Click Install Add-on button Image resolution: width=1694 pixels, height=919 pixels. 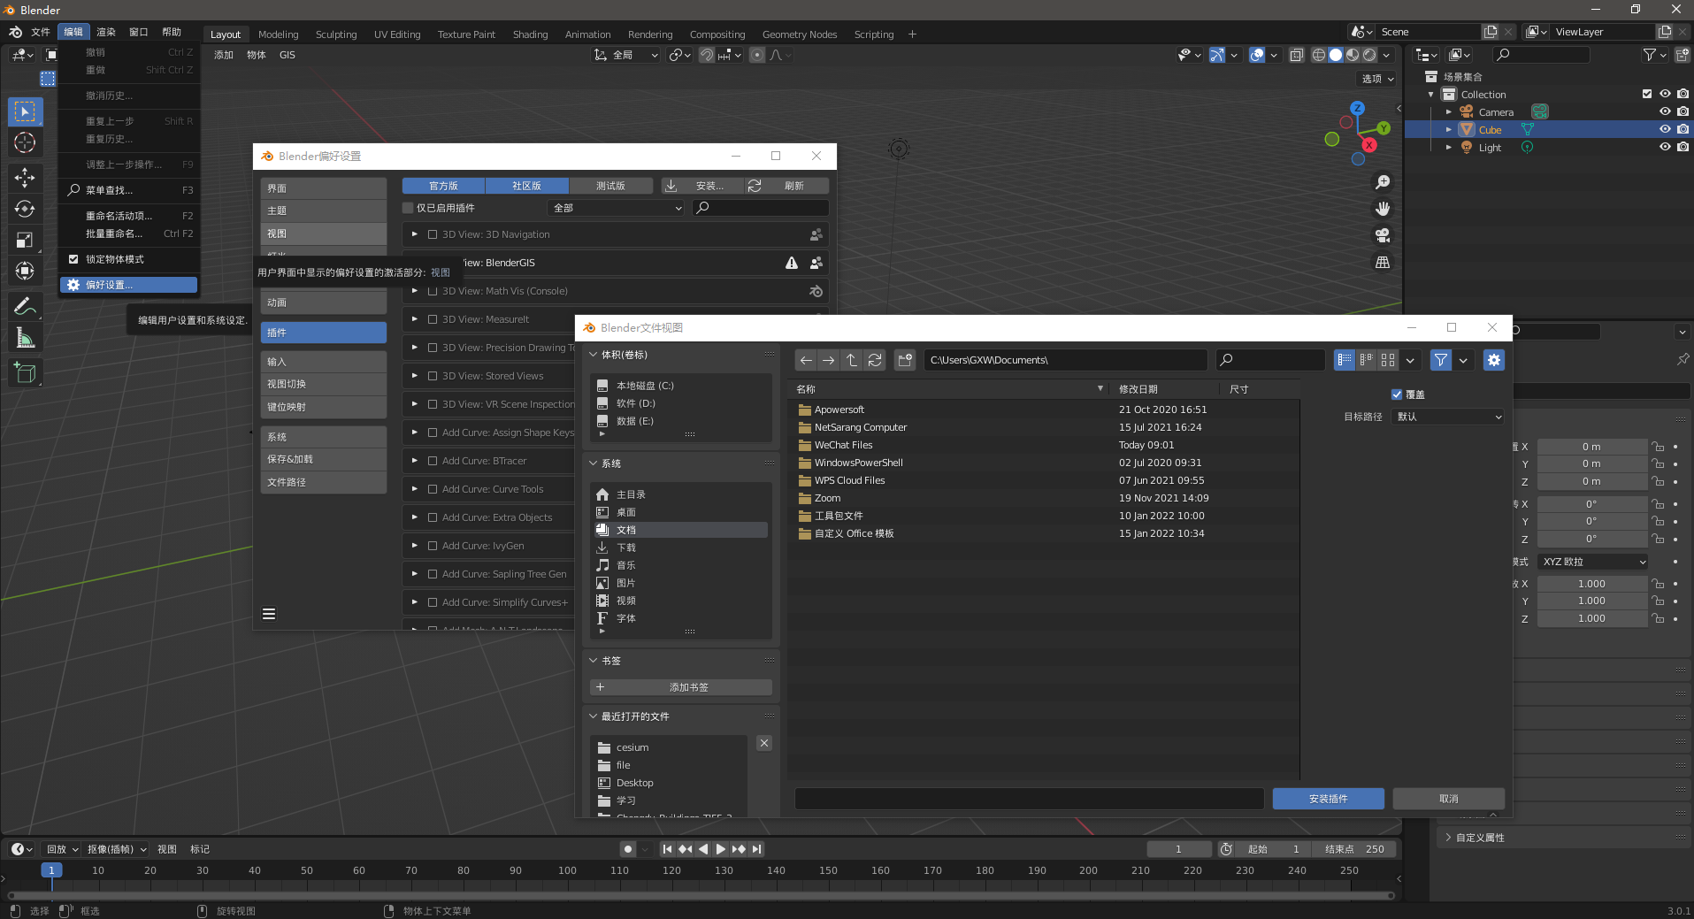pos(1328,799)
